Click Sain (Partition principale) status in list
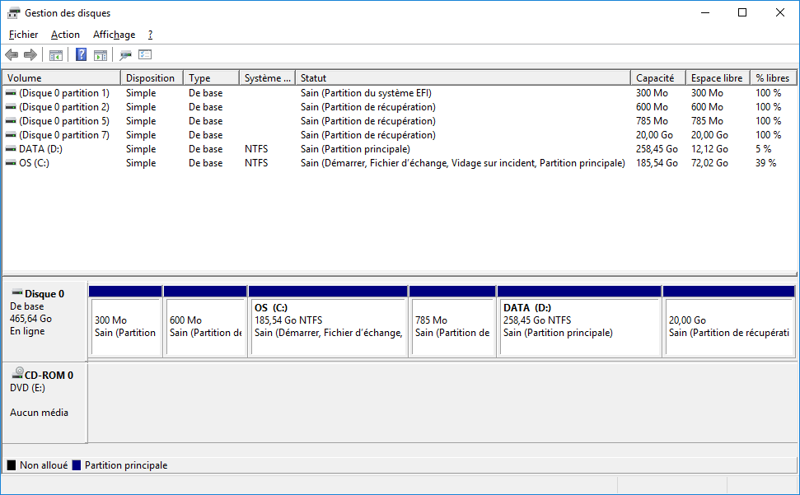 tap(355, 149)
